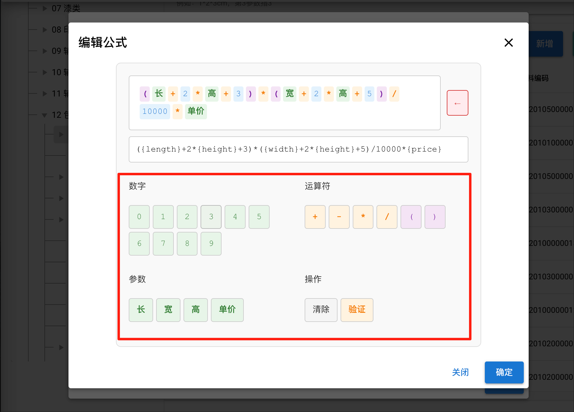Click the digit 0 keypad button

tap(139, 217)
